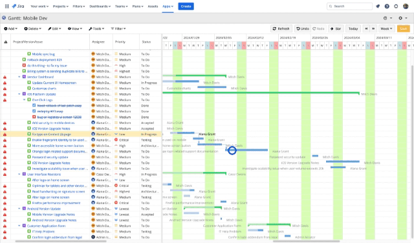Open the Your work menu
The height and width of the screenshot is (243, 414).
(x=39, y=6)
